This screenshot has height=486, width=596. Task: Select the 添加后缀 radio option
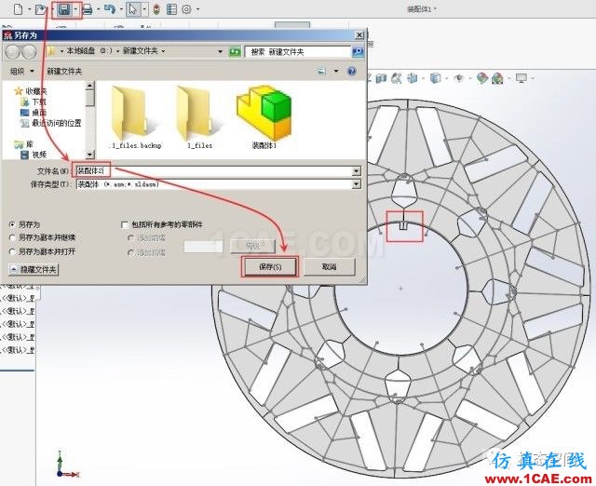[x=131, y=252]
